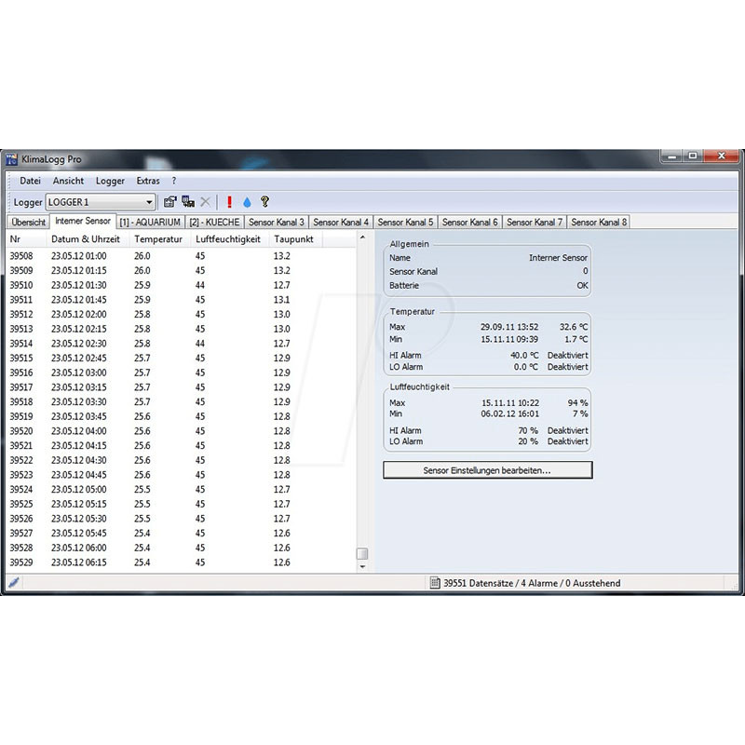Select the Interner Sensor tab
This screenshot has height=745, width=745.
[83, 221]
